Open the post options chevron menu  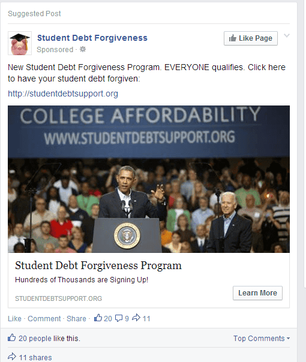click(x=287, y=35)
